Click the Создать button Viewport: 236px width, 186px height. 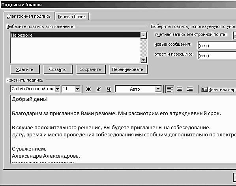pos(58,70)
